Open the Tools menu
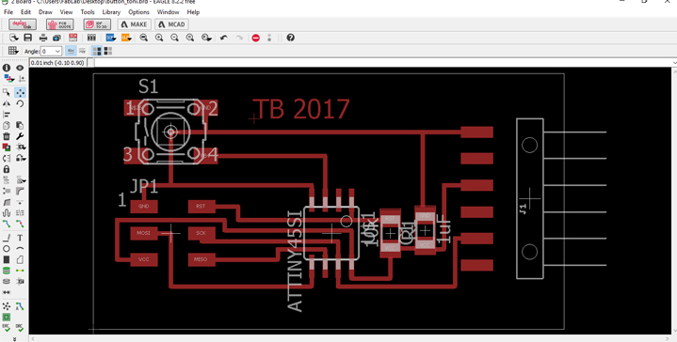 88,12
